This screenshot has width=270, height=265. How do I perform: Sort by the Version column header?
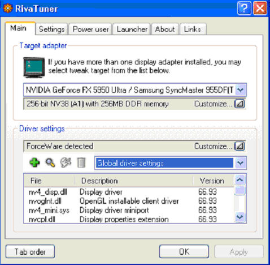click(x=214, y=181)
